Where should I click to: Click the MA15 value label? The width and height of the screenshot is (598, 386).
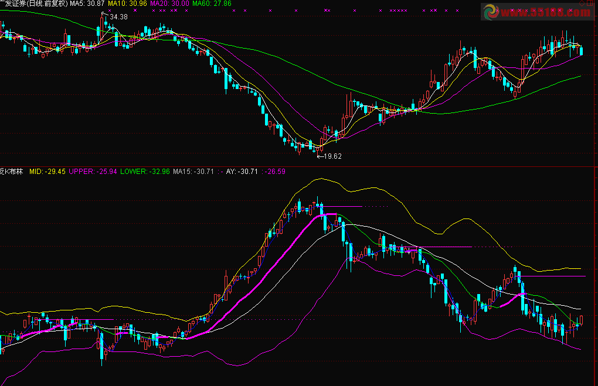pyautogui.click(x=193, y=172)
